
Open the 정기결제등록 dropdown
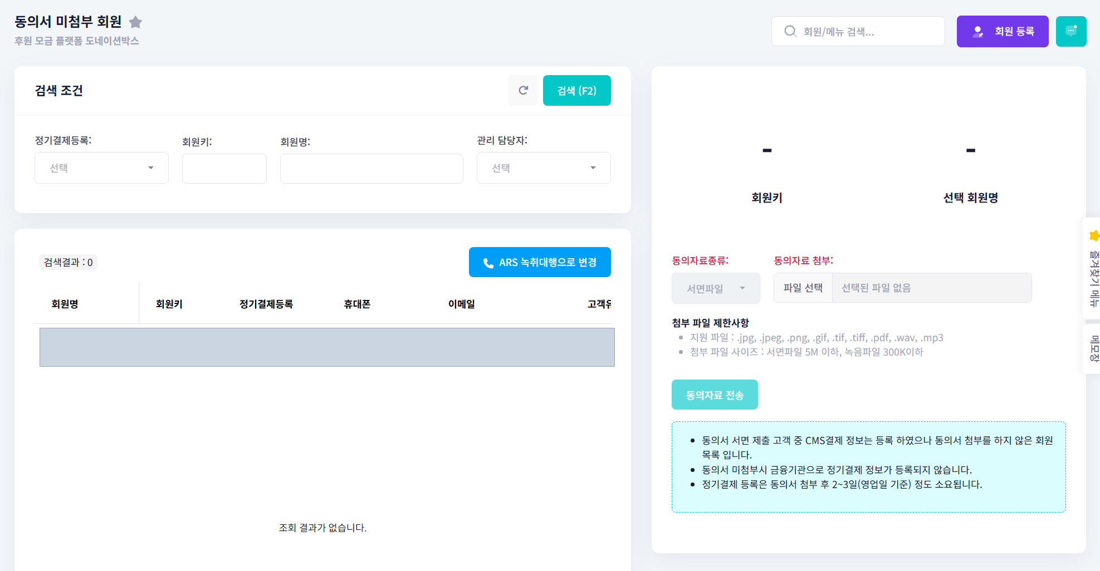pos(101,168)
